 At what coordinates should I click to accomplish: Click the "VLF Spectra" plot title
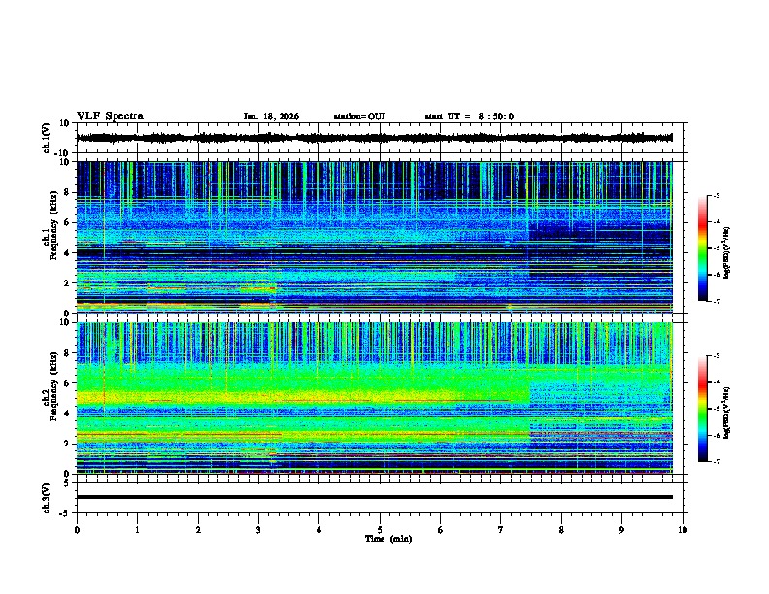point(110,116)
